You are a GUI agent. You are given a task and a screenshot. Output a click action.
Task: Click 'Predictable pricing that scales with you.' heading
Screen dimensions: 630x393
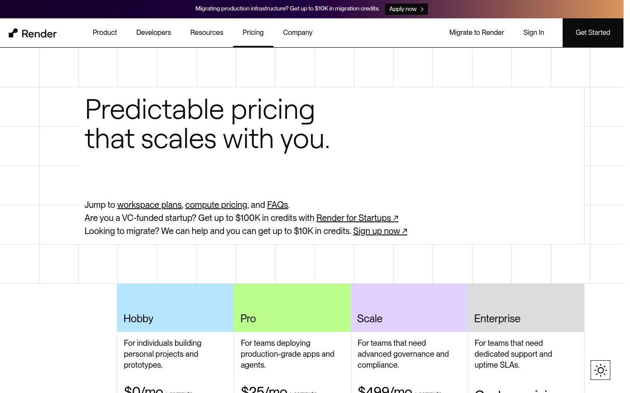pyautogui.click(x=207, y=124)
